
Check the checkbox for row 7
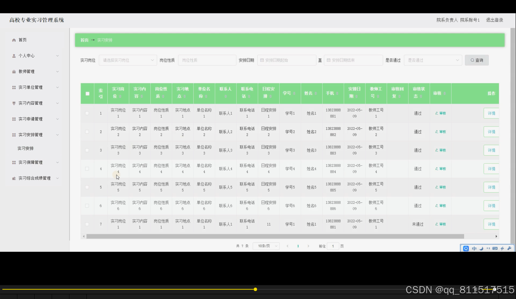point(87,224)
